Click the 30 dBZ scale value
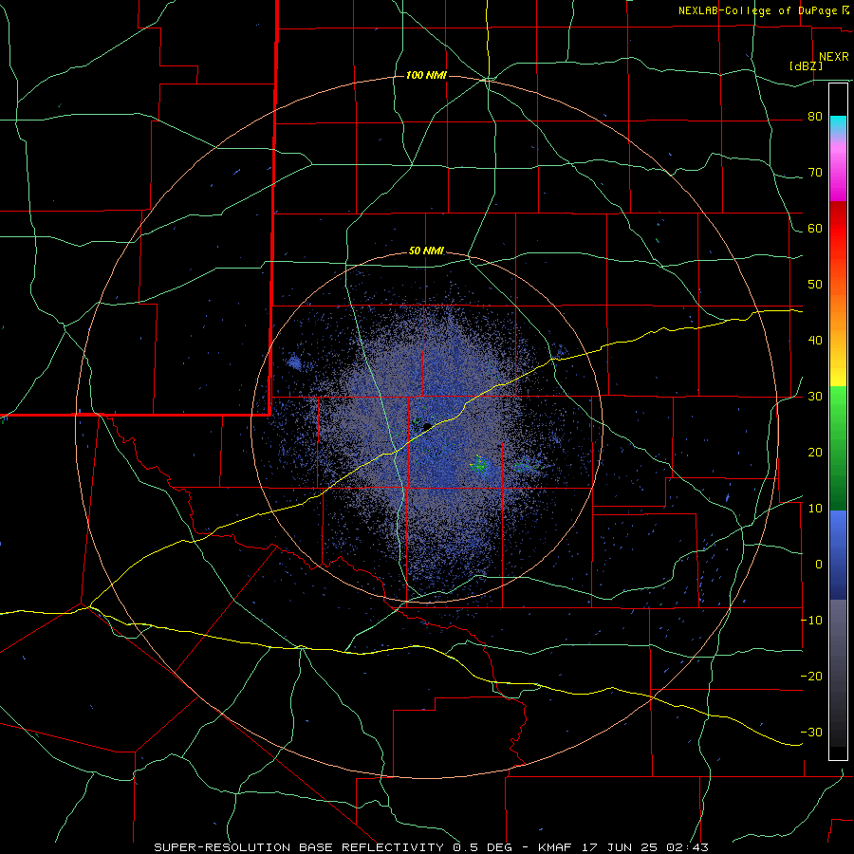The width and height of the screenshot is (854, 854). coord(815,396)
